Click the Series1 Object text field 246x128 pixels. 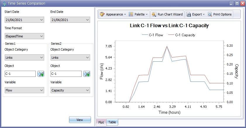coord(20,74)
